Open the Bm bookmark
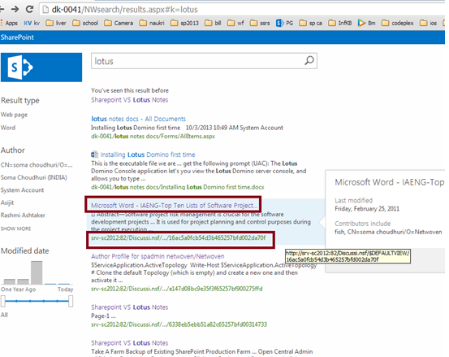The width and height of the screenshot is (449, 357). point(366,23)
